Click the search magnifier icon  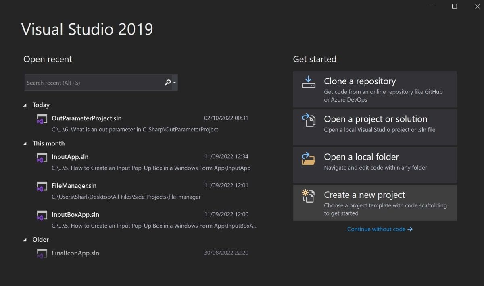[x=167, y=83]
